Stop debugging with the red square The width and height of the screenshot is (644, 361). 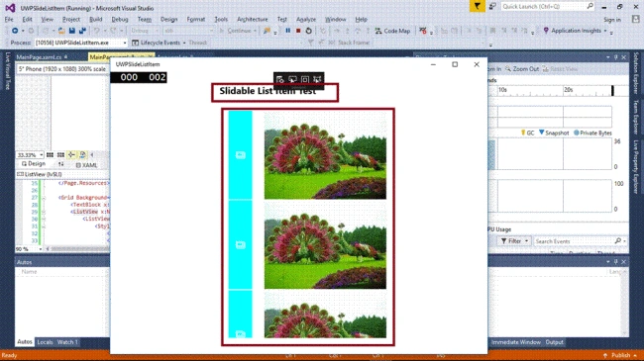(x=298, y=31)
